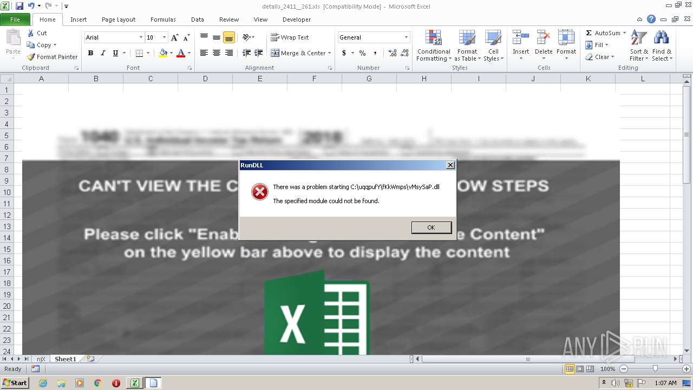Click the Fill Color paint bucket
The width and height of the screenshot is (693, 390).
point(162,53)
